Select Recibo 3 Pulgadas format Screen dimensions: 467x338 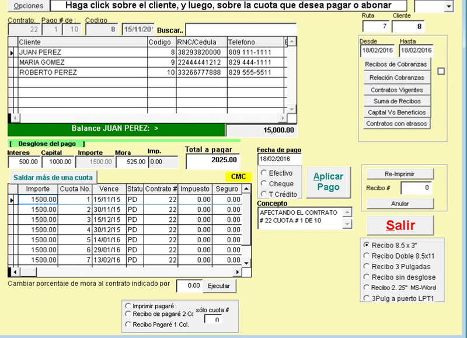[397, 267]
